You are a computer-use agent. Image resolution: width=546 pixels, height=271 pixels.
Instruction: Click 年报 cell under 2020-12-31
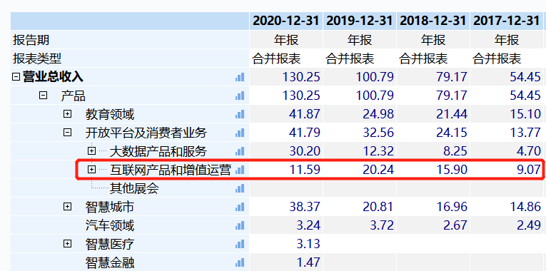click(286, 40)
